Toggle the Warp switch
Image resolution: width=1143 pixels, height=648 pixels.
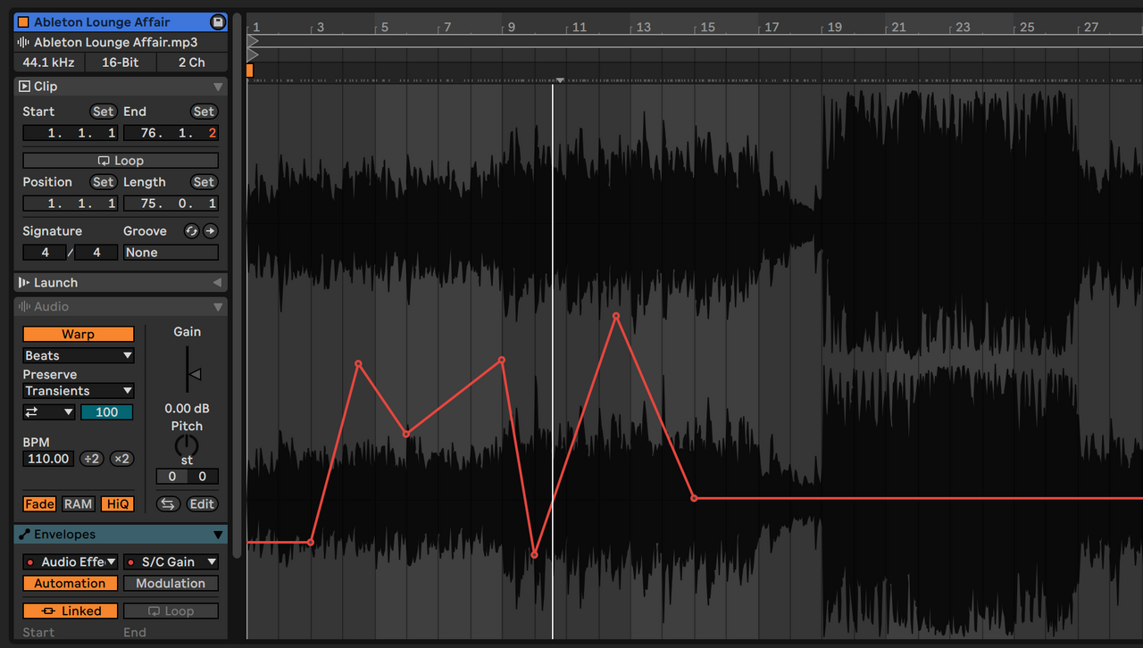(79, 335)
